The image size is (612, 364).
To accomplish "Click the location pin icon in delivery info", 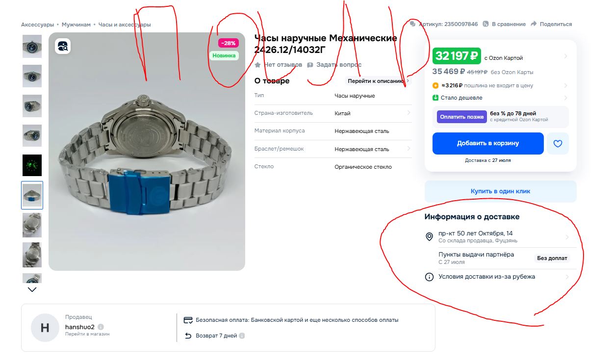I will (429, 237).
